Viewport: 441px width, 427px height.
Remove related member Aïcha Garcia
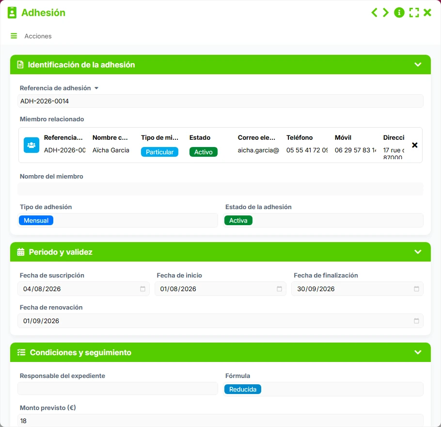click(414, 145)
